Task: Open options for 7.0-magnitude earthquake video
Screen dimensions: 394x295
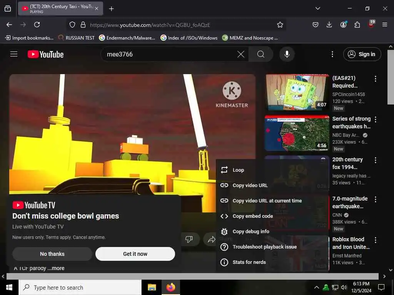Action: coord(376,199)
